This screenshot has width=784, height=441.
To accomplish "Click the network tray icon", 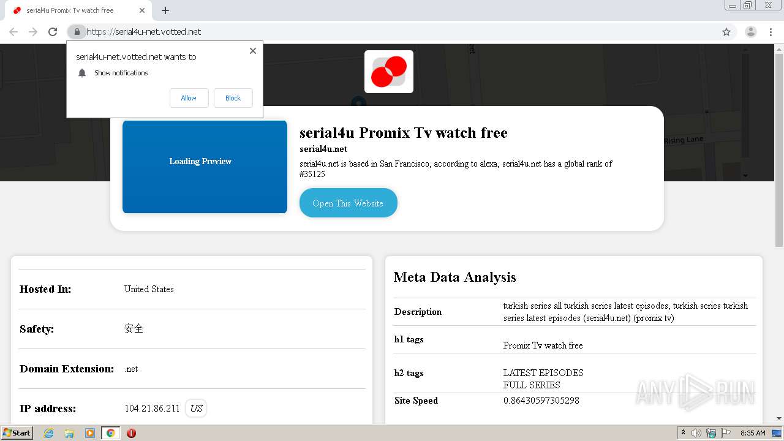I will pos(711,433).
